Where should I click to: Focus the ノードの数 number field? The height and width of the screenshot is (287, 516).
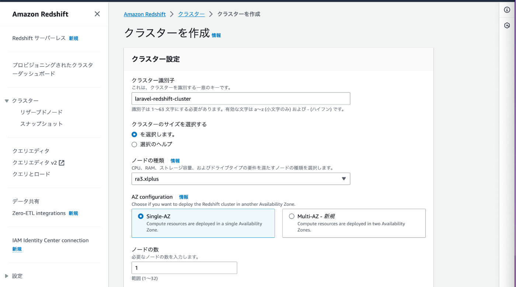[184, 268]
